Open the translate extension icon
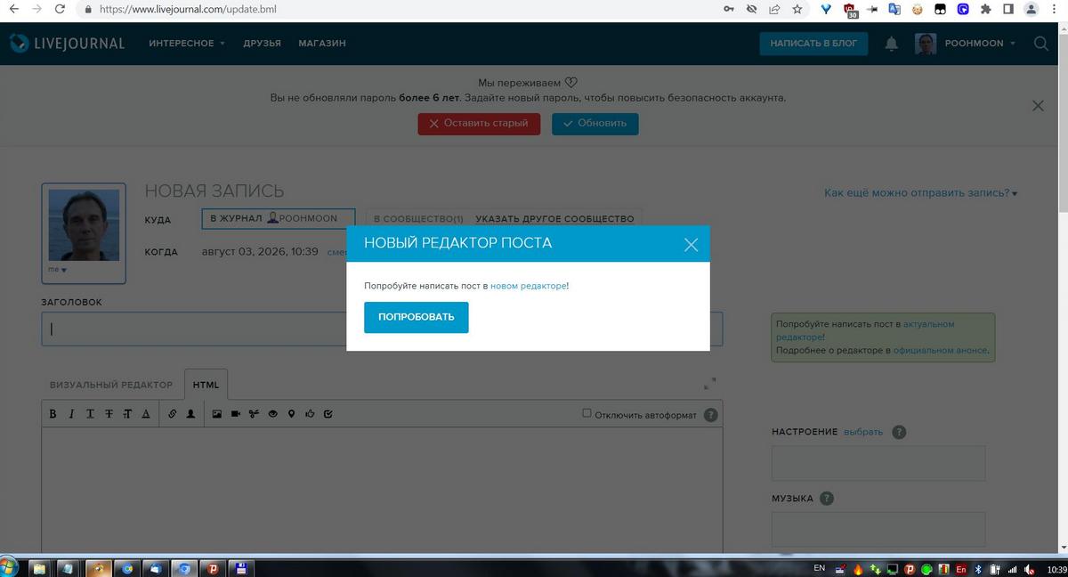Viewport: 1068px width, 577px height. 894,9
